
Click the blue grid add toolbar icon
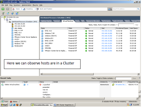tap(17, 14)
